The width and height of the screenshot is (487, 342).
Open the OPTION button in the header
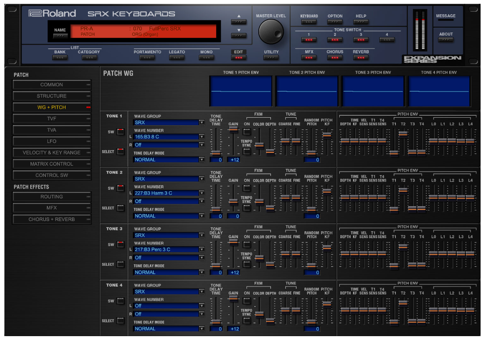click(x=335, y=22)
